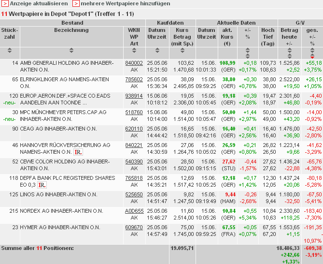Viewport: 323px width, 264px height.
Task: Open IR icon next to Hannover Rückversicherung
Action: [78, 152]
